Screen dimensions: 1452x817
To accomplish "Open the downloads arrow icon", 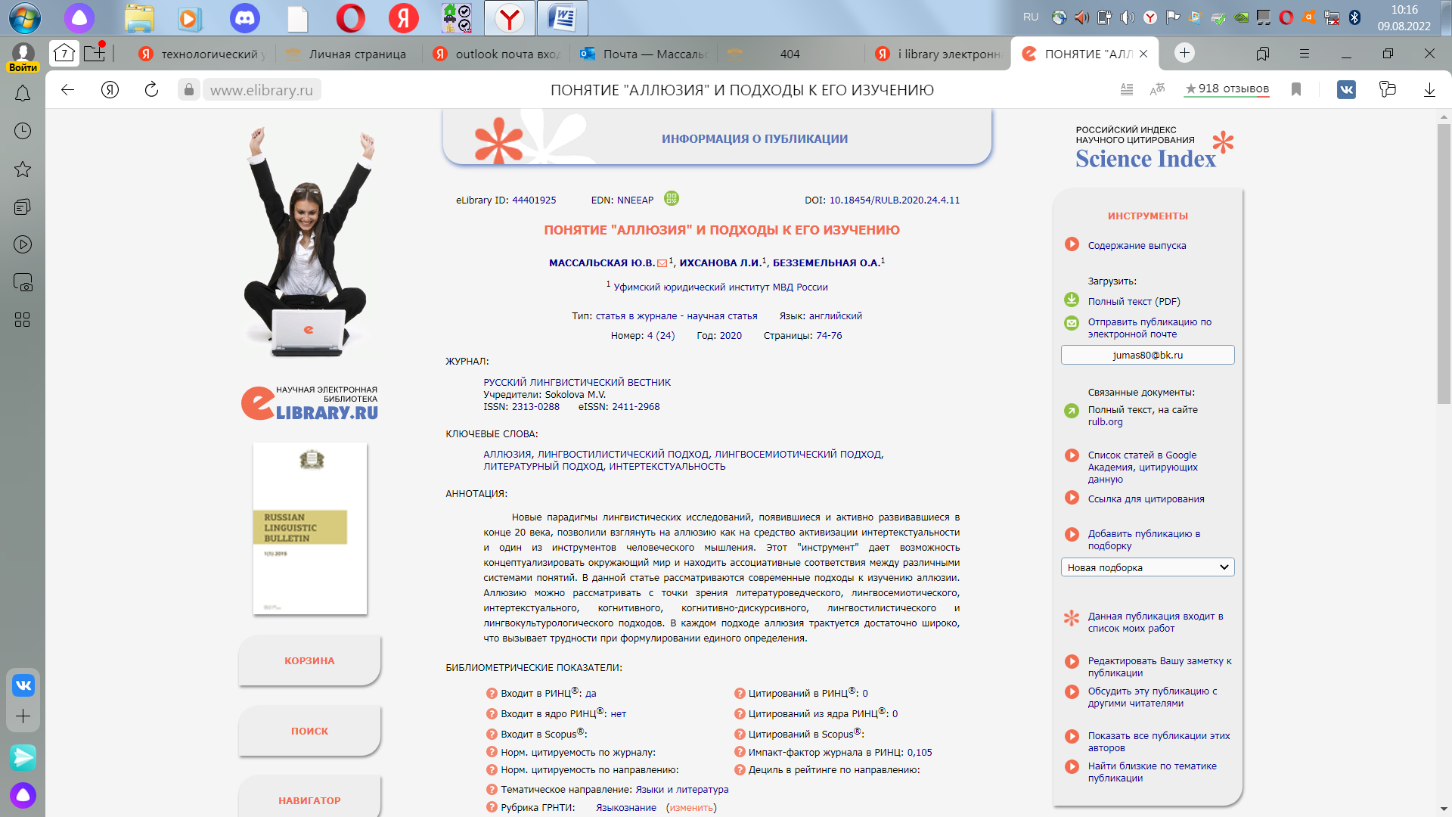I will pyautogui.click(x=1429, y=89).
